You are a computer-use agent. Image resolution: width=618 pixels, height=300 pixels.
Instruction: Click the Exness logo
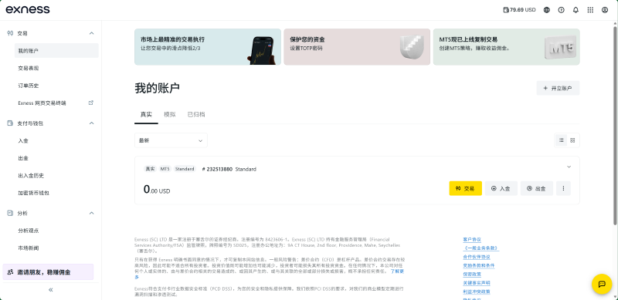[28, 9]
